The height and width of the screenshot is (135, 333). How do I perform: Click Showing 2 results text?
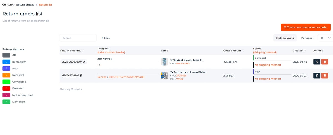[71, 89]
